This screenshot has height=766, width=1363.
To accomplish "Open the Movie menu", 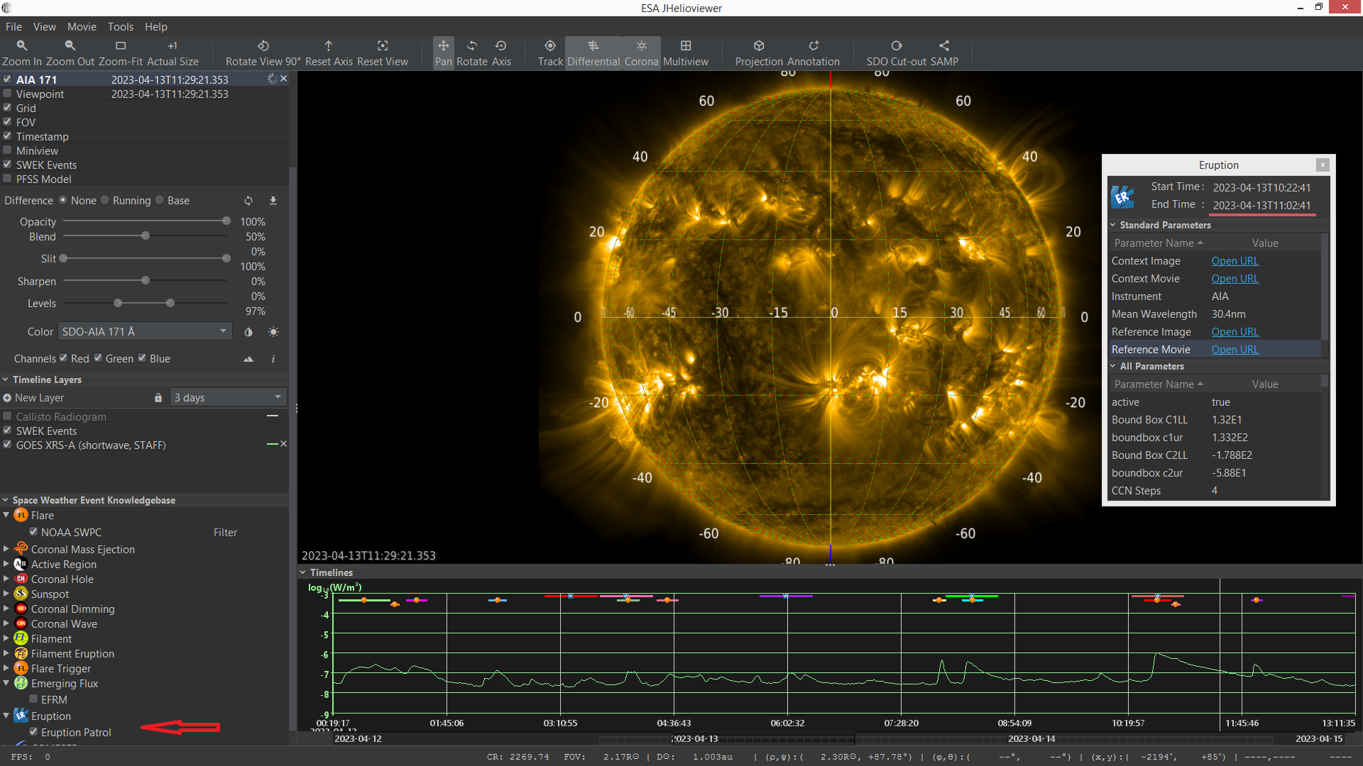I will coord(82,27).
